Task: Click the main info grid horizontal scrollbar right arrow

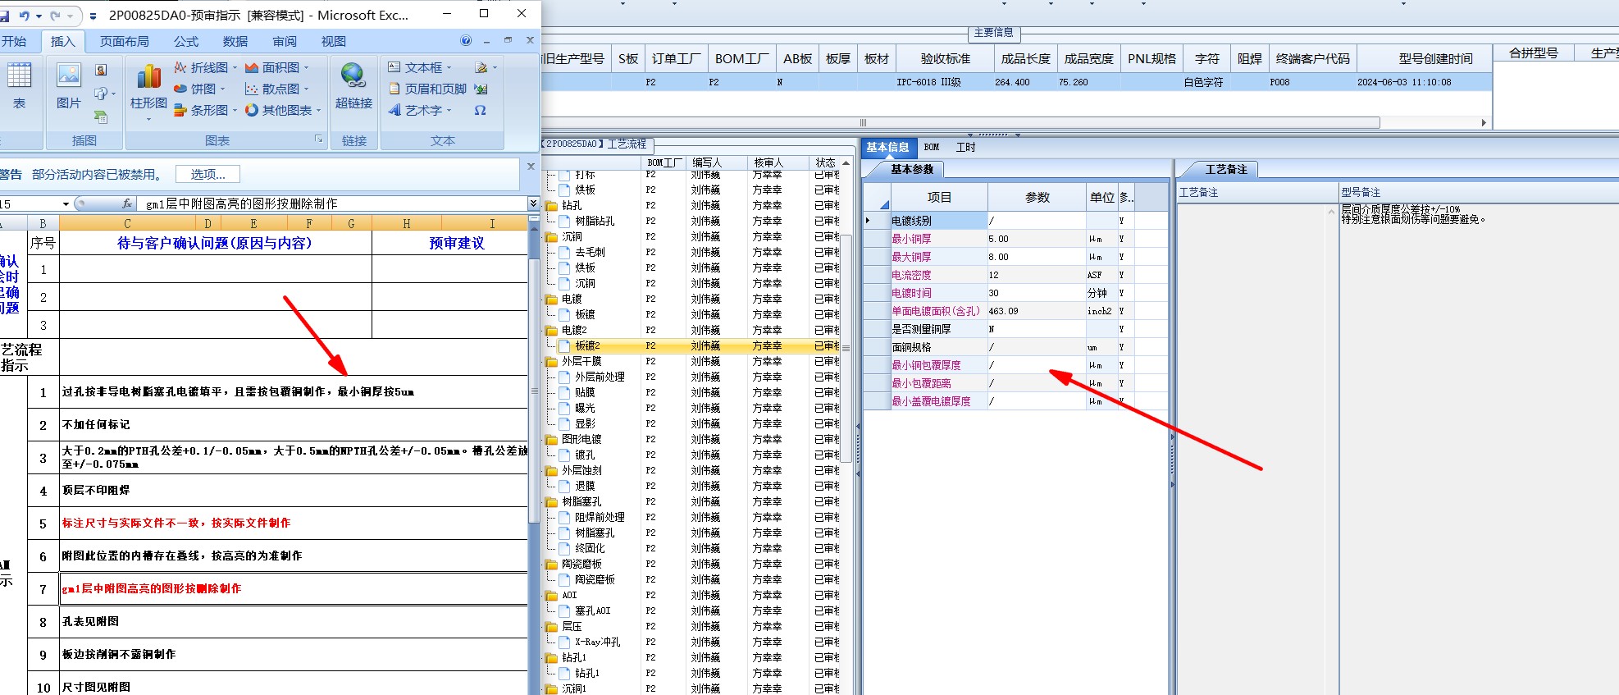Action: (1484, 123)
